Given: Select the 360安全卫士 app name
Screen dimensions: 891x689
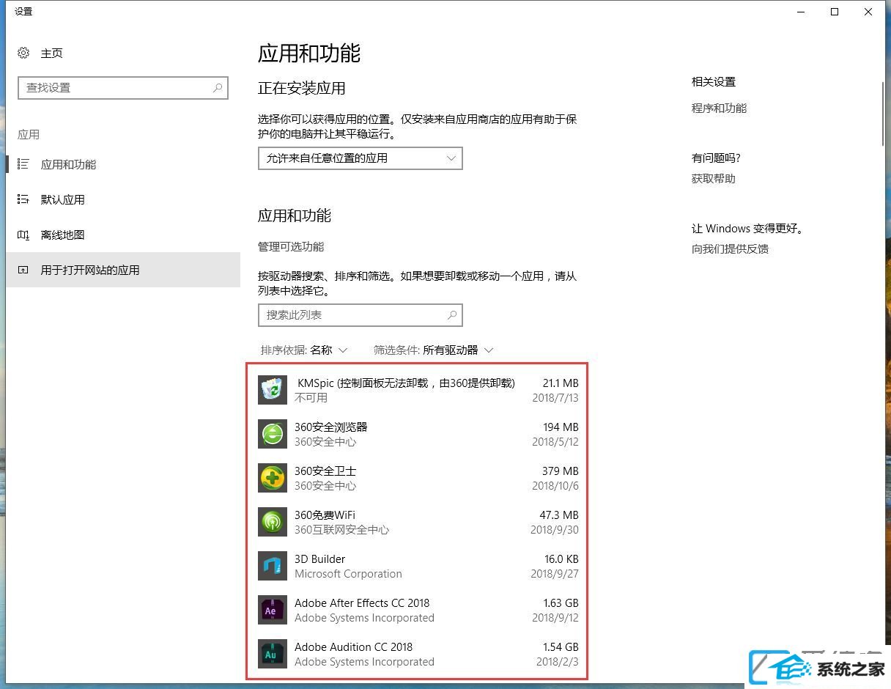Looking at the screenshot, I should (x=325, y=471).
